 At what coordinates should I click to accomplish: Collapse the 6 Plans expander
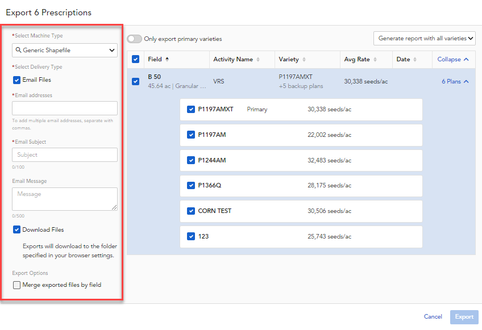pyautogui.click(x=455, y=82)
